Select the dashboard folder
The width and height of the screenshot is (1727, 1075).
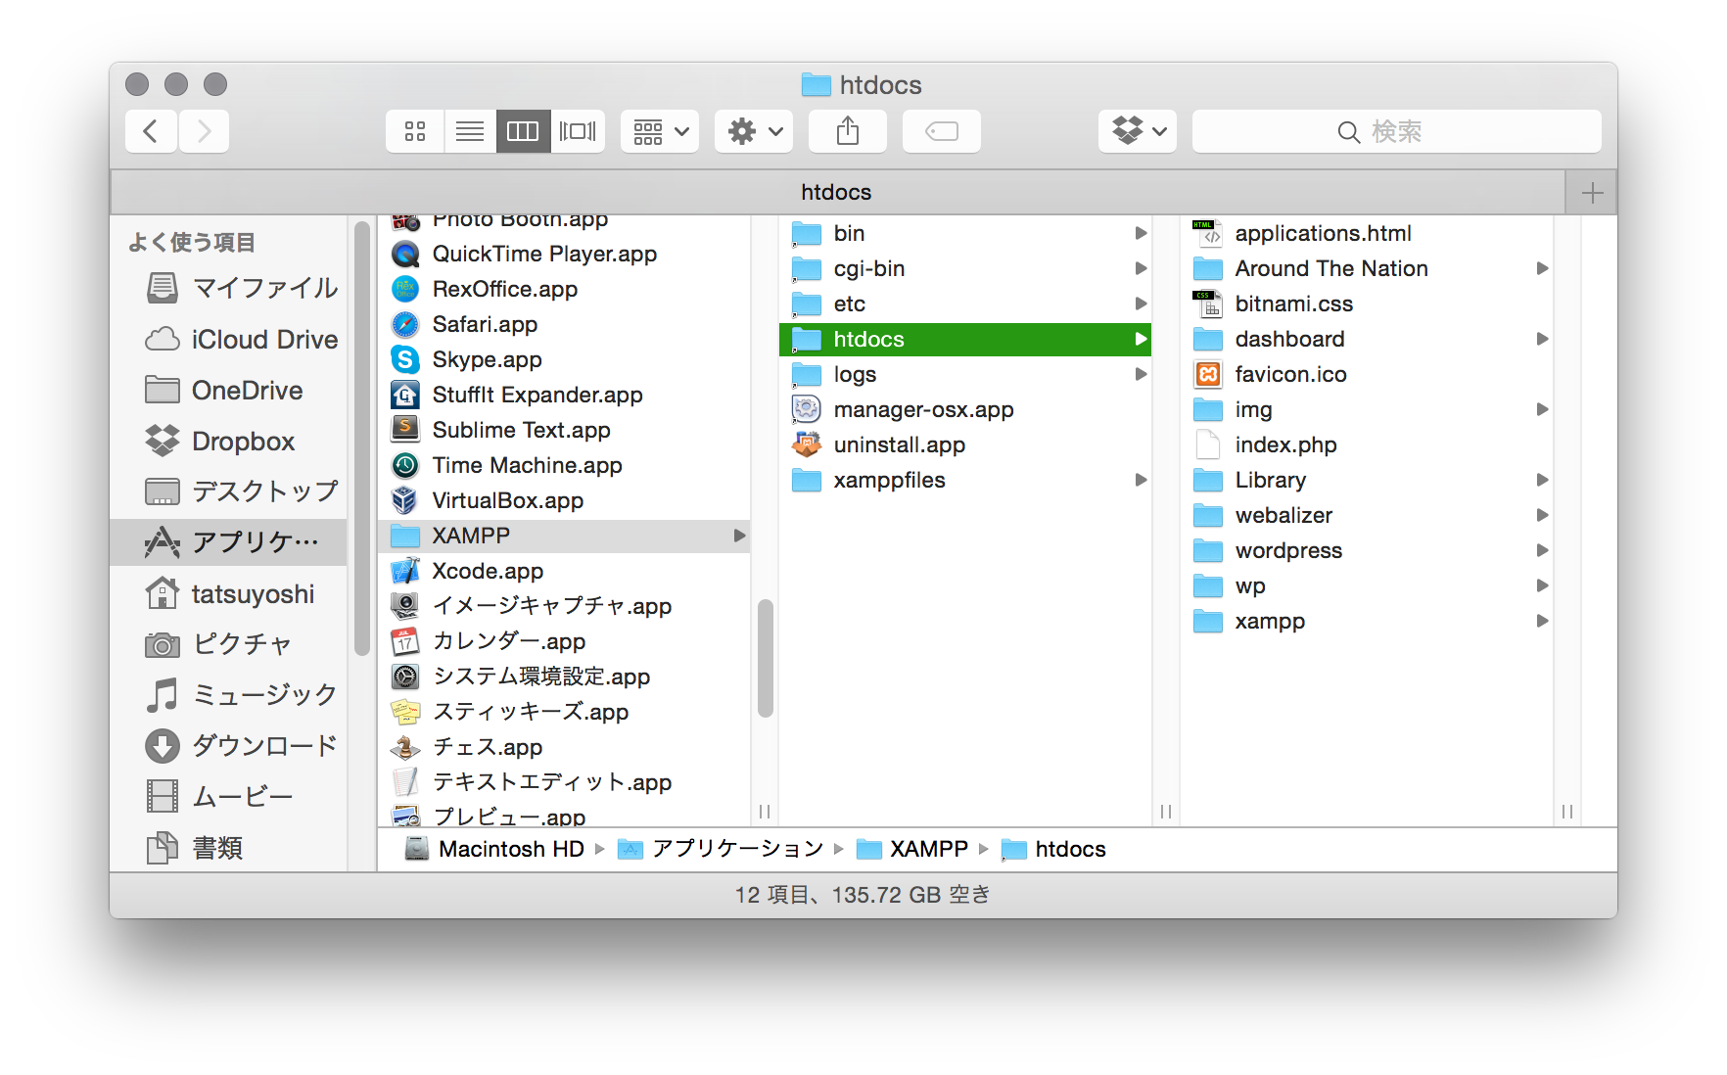pos(1367,339)
